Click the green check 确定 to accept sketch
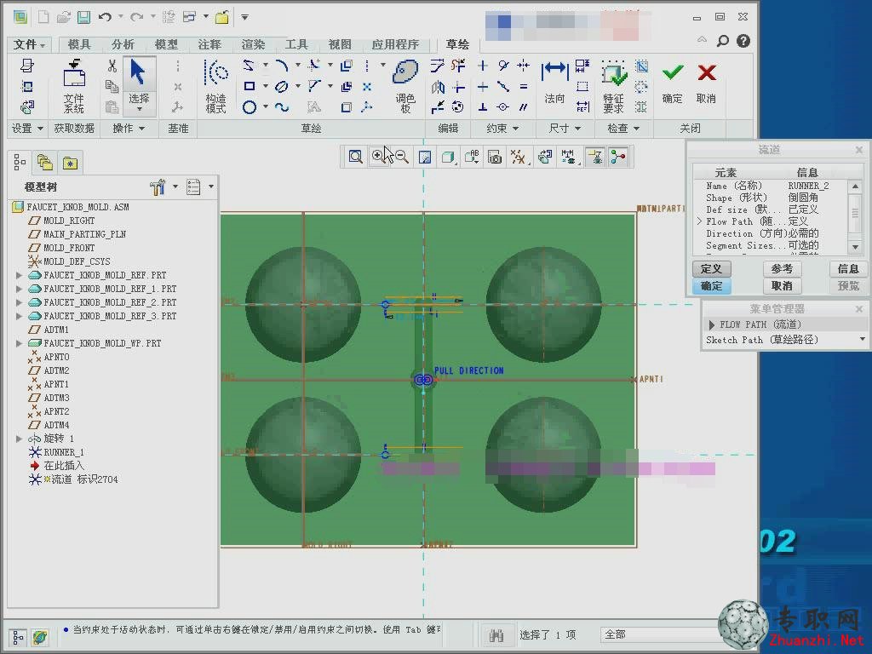This screenshot has width=872, height=654. click(673, 83)
